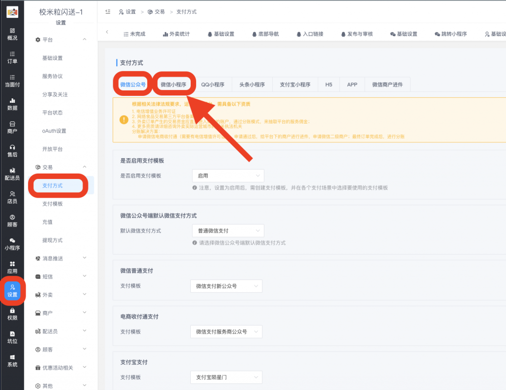Open the 配送员 sidebar icon
The height and width of the screenshot is (390, 506).
[12, 173]
